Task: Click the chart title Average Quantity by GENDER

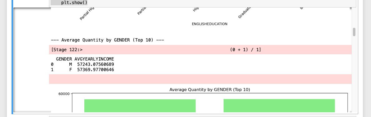Action: tap(210, 90)
